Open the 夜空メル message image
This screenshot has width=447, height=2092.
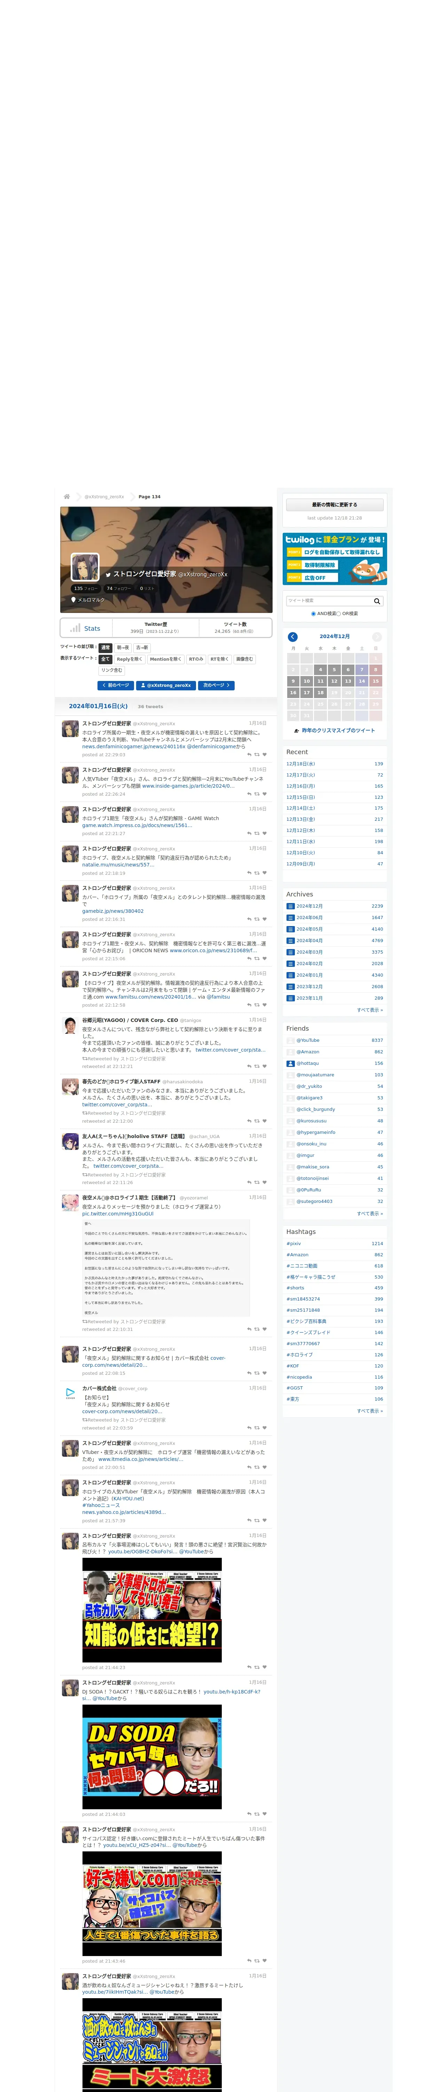[166, 1267]
